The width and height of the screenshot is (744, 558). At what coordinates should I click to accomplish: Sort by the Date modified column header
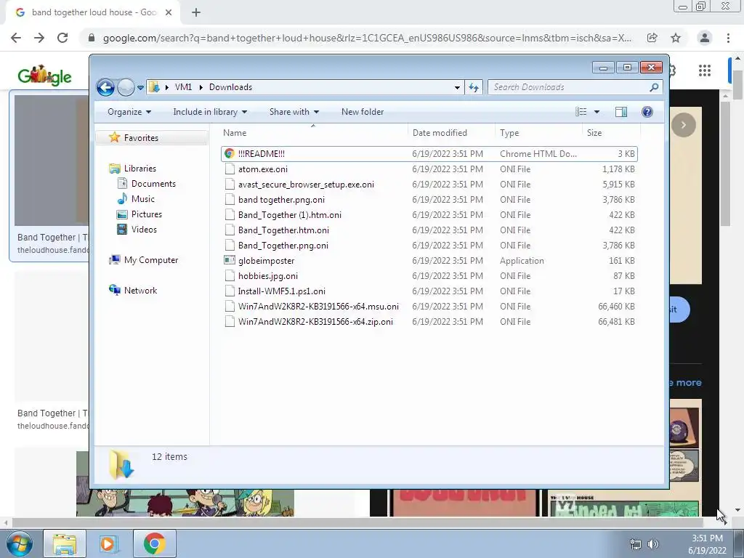pyautogui.click(x=451, y=133)
